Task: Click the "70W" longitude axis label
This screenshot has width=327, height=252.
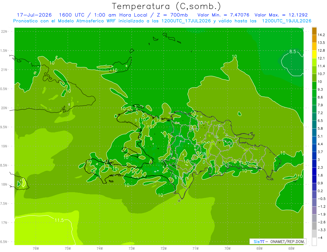Action: tap(228, 248)
